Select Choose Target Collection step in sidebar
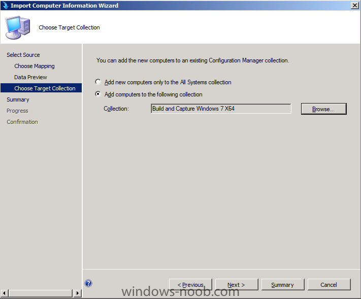The width and height of the screenshot is (361, 299). point(41,88)
